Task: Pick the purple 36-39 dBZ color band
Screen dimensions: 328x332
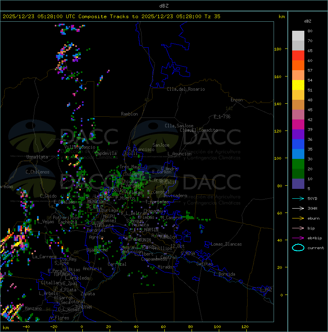Action: 298,134
